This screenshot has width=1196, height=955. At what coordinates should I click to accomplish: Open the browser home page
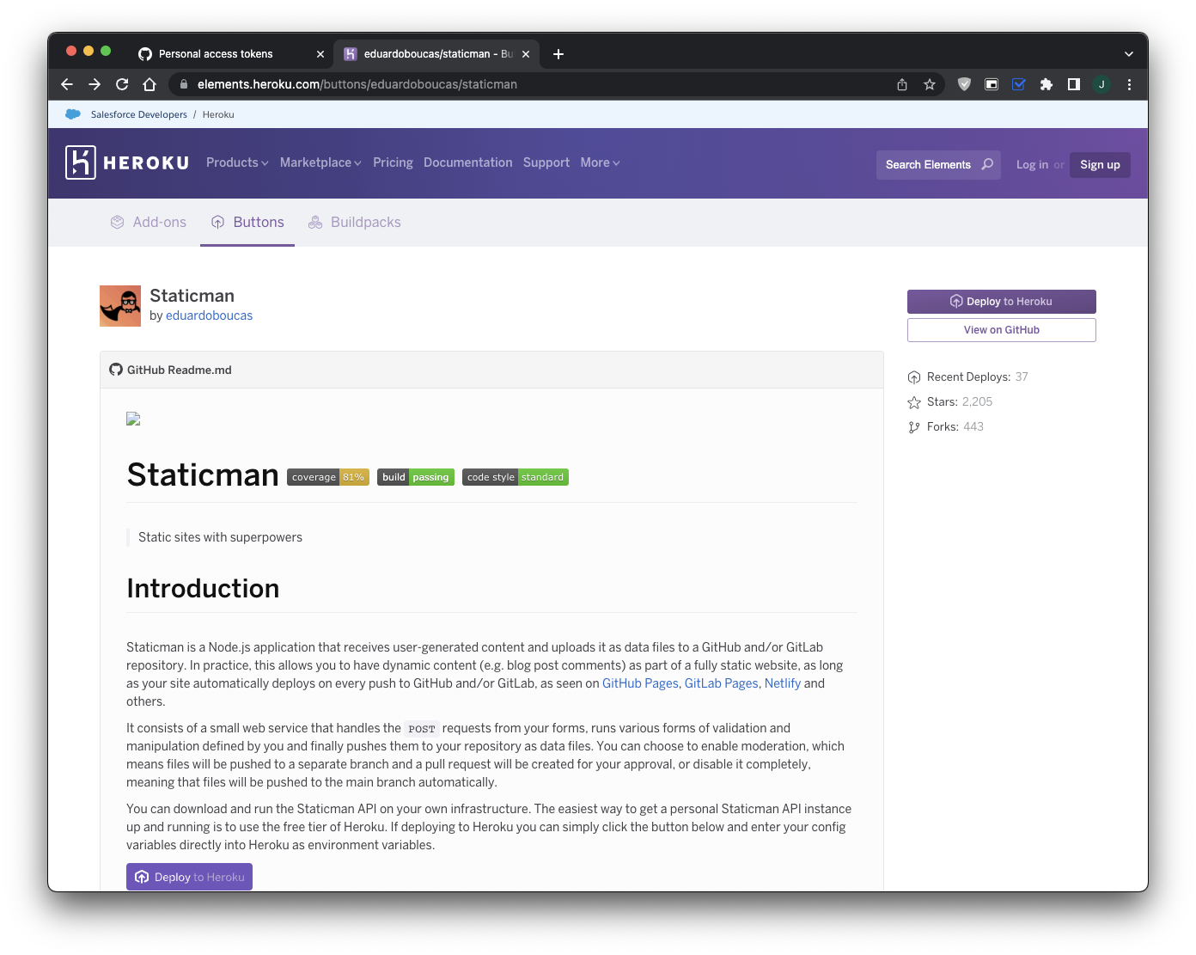[149, 84]
